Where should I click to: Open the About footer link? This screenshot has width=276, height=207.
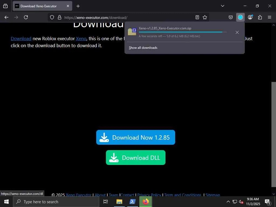pos(100,195)
